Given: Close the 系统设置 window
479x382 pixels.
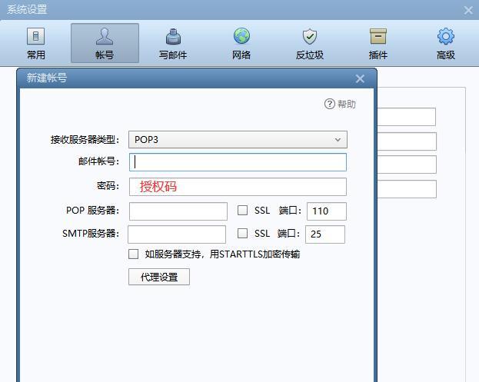Looking at the screenshot, I should click(468, 11).
